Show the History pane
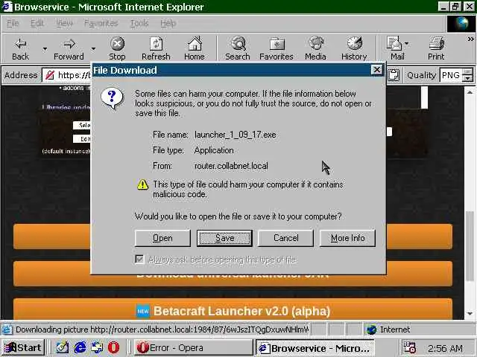 (354, 48)
